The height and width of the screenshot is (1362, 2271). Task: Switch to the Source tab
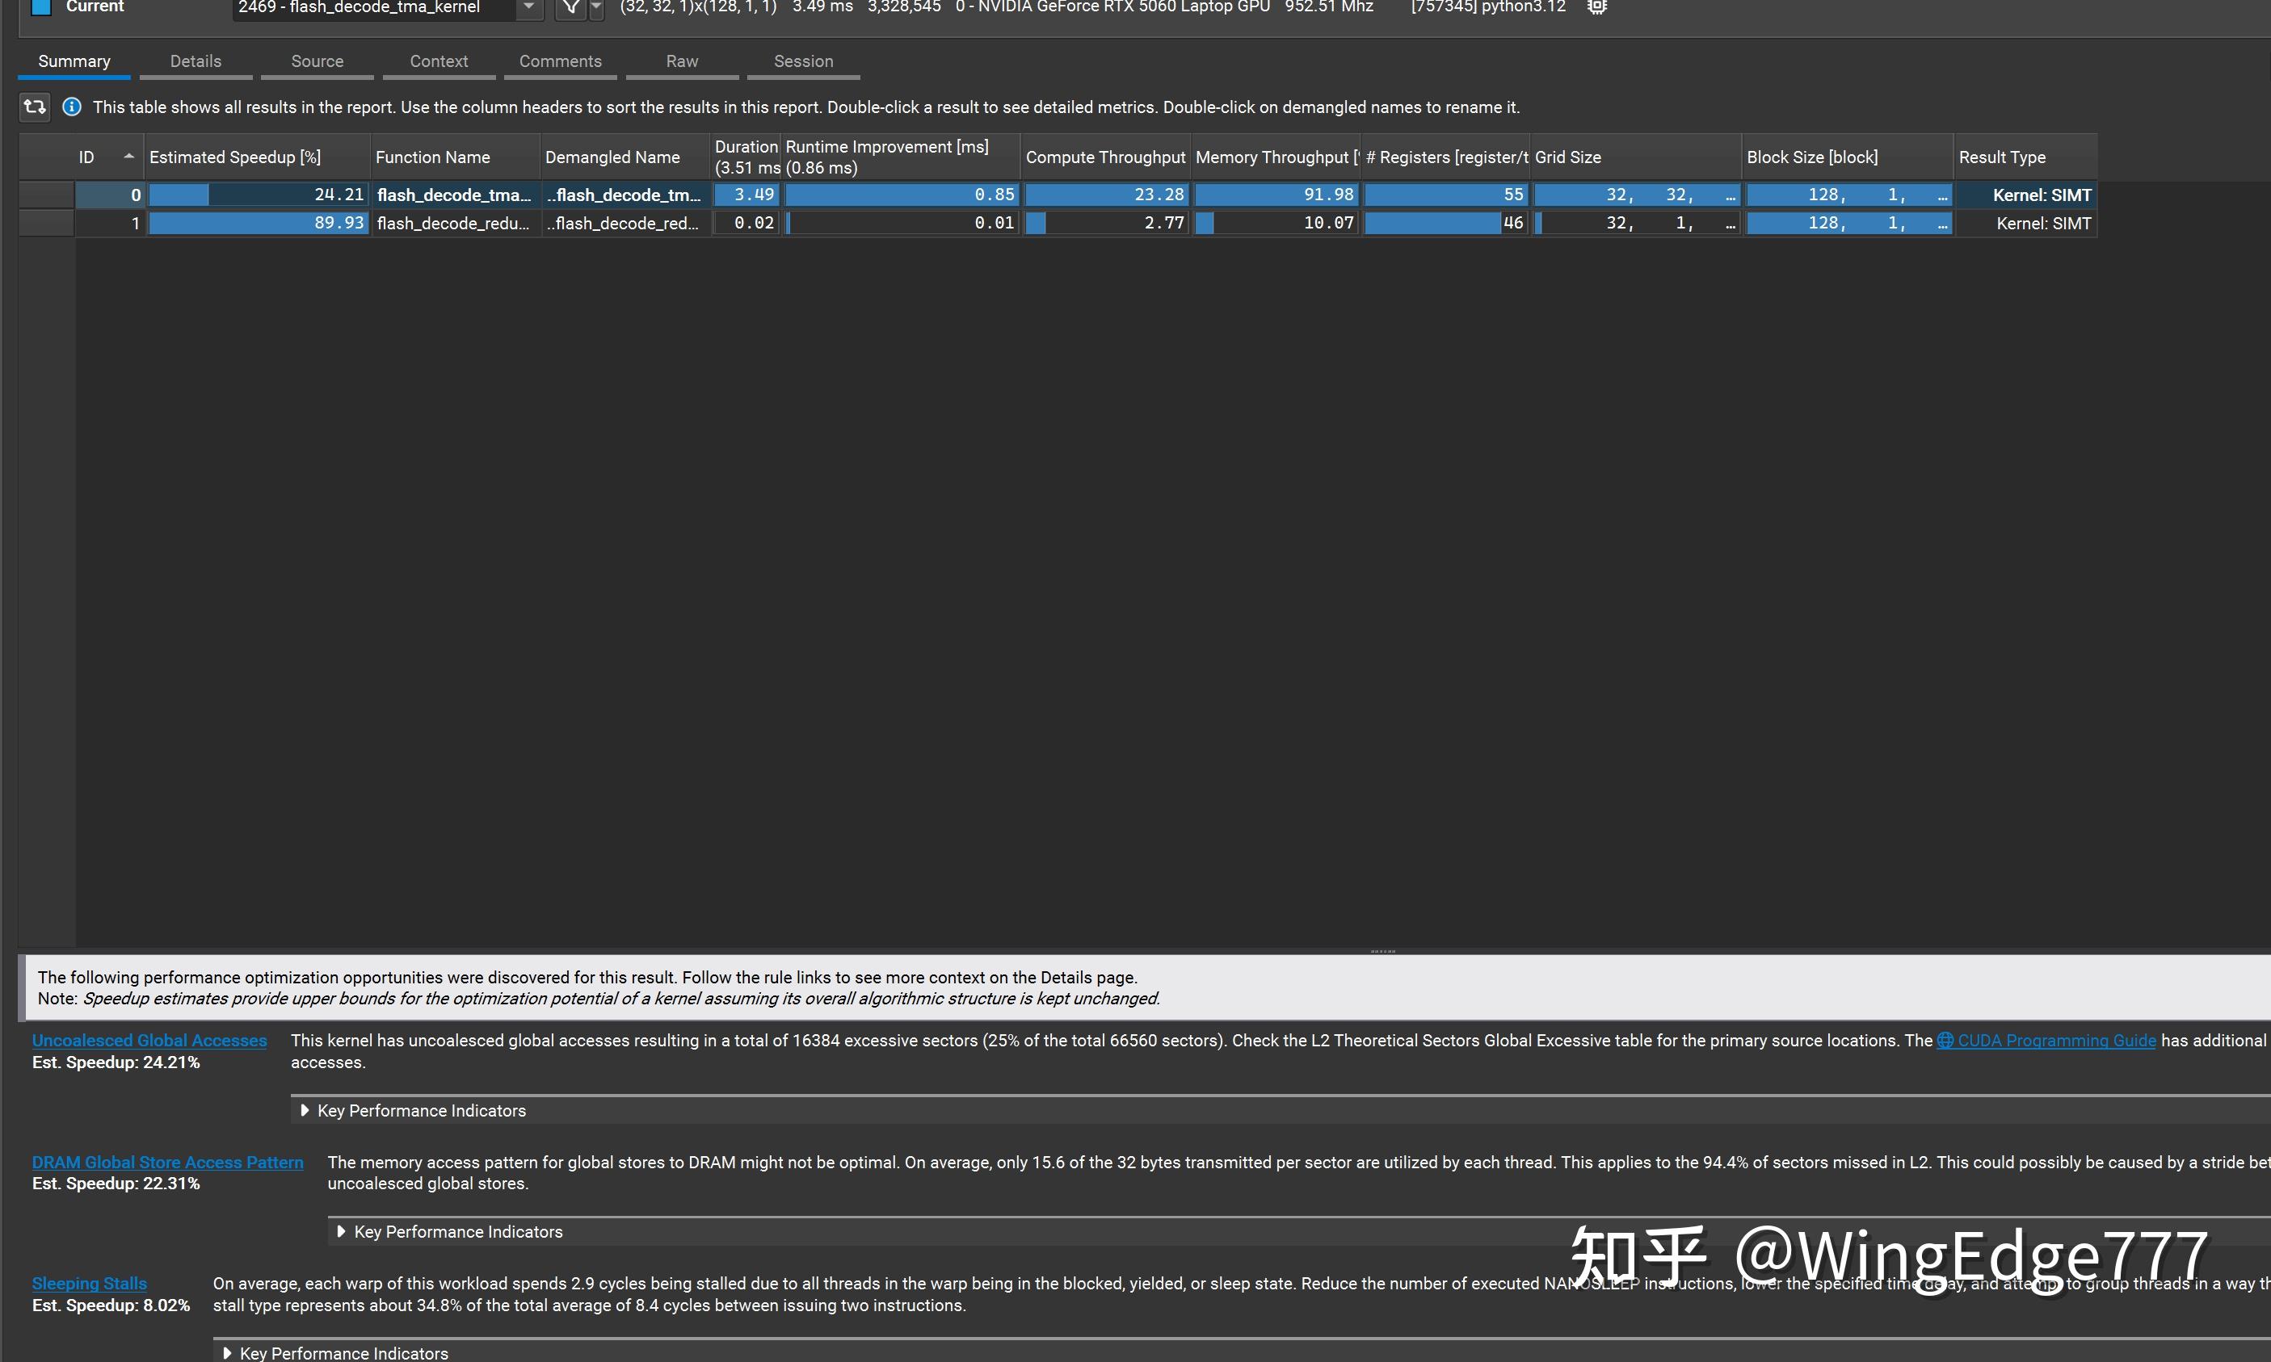pyautogui.click(x=317, y=61)
